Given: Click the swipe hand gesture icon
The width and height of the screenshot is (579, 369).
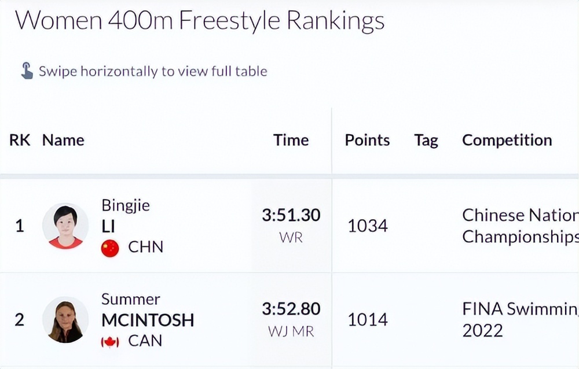Looking at the screenshot, I should 27,71.
